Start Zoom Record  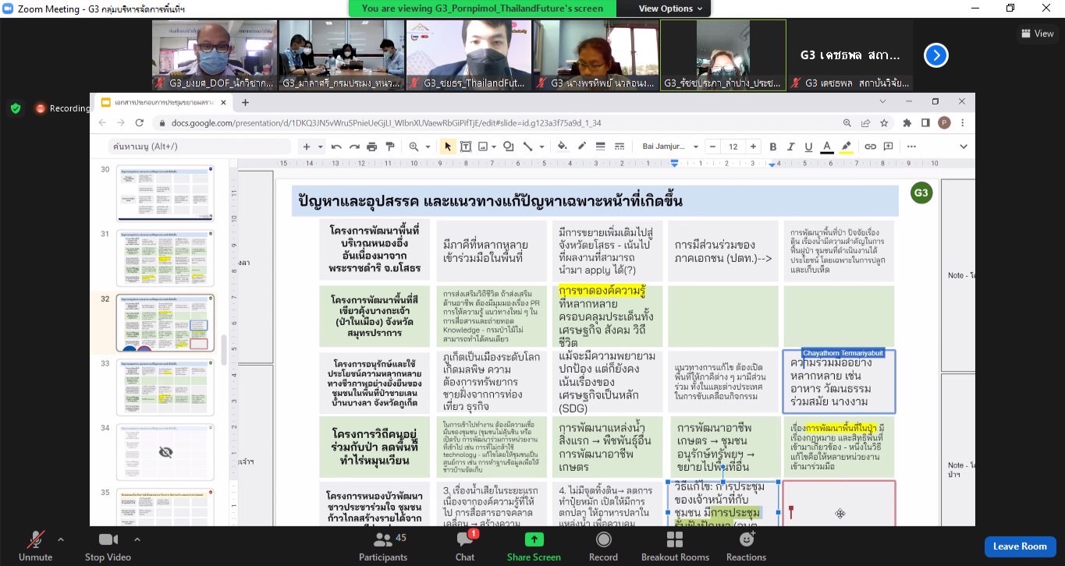pos(603,545)
